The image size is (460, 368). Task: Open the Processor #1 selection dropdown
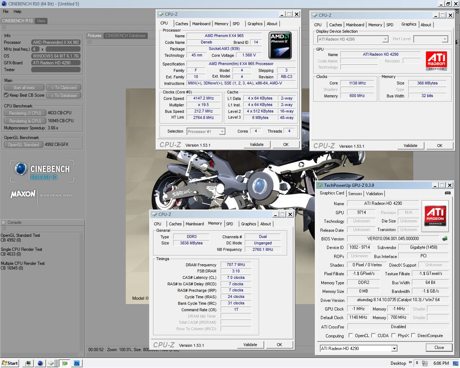pos(206,132)
